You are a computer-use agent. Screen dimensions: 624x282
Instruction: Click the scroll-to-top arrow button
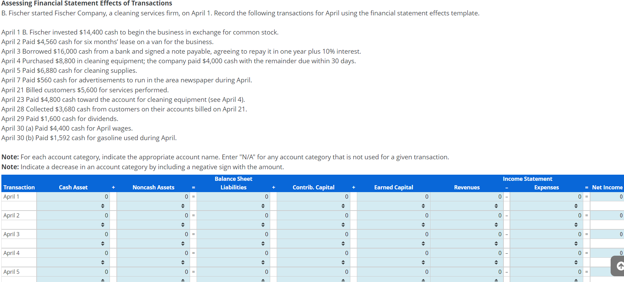(x=618, y=266)
